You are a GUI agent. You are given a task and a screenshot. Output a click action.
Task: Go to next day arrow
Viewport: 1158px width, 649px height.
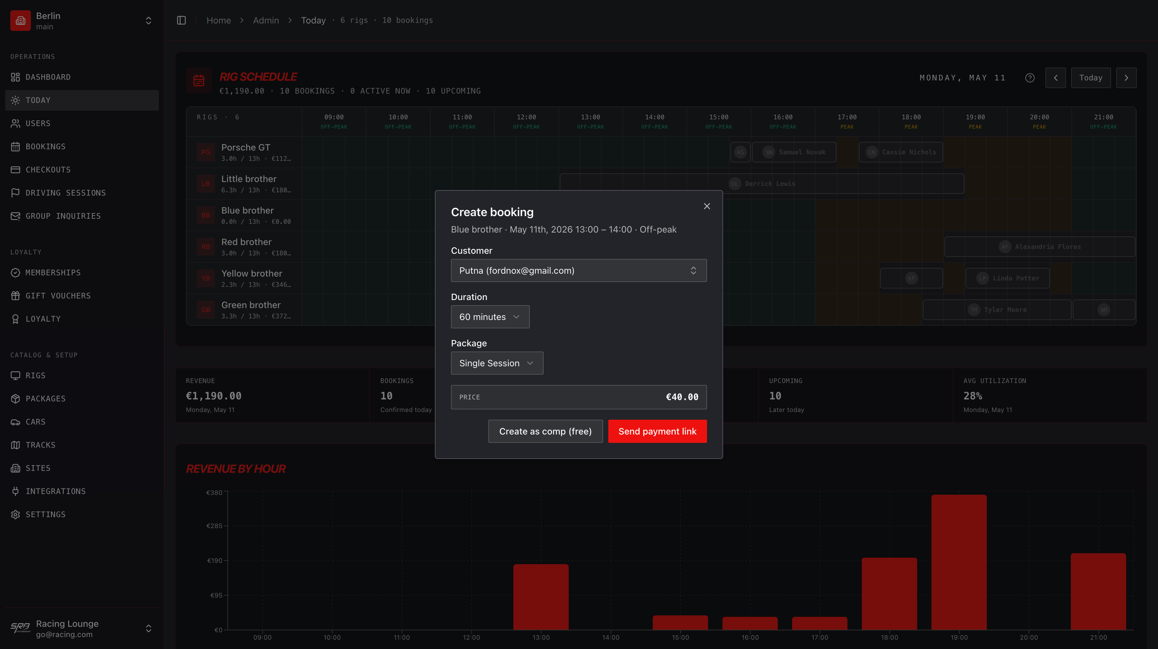click(1126, 78)
